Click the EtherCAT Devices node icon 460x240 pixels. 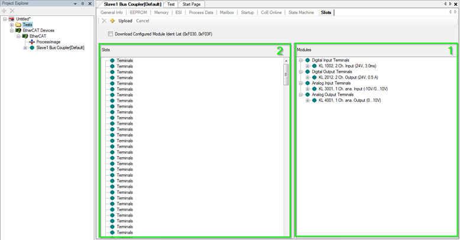(18, 31)
